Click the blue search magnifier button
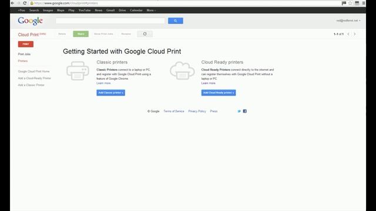The image size is (376, 211). click(176, 21)
